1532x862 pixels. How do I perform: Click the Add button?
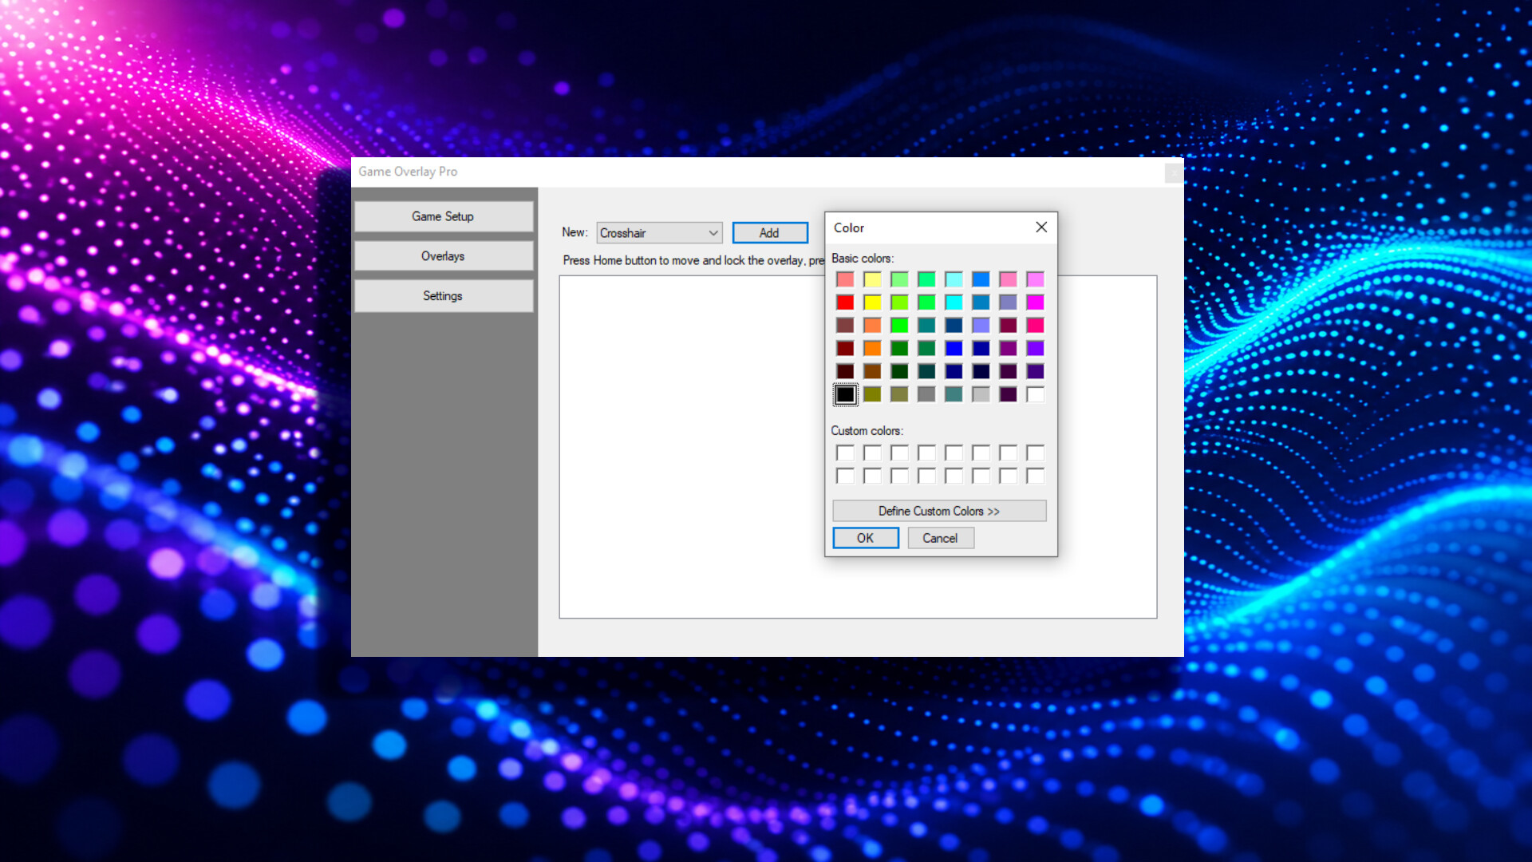770,233
